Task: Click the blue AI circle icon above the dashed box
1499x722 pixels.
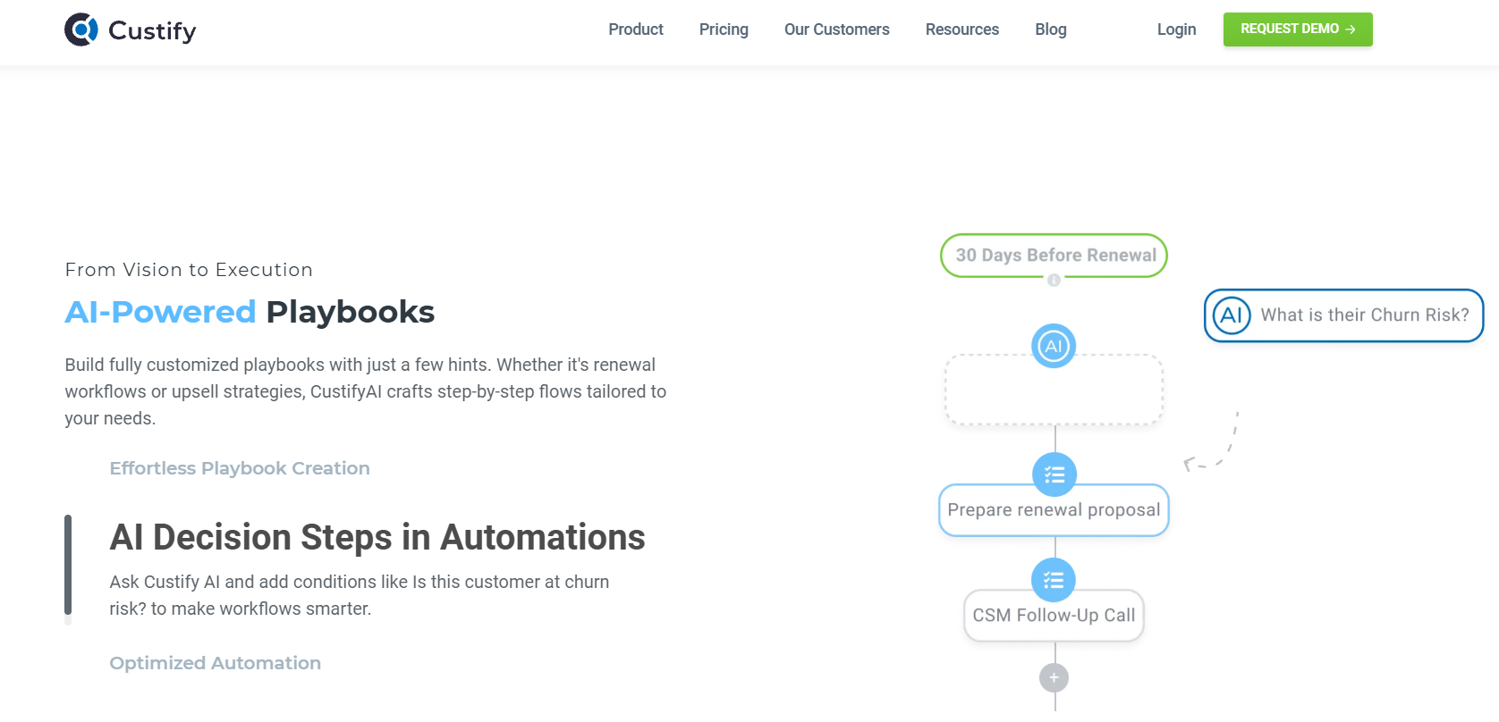Action: 1054,346
